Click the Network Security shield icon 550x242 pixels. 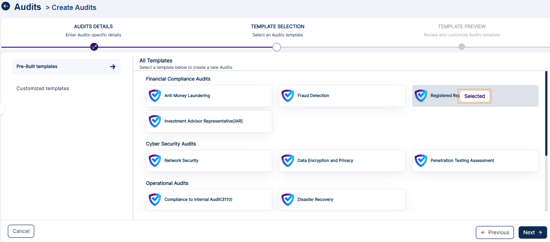point(155,161)
